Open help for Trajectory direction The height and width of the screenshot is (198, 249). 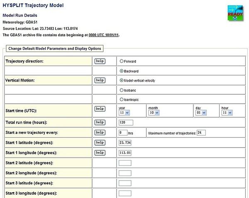click(x=100, y=61)
